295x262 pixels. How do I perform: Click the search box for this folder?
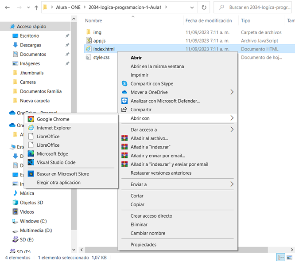coord(257,8)
